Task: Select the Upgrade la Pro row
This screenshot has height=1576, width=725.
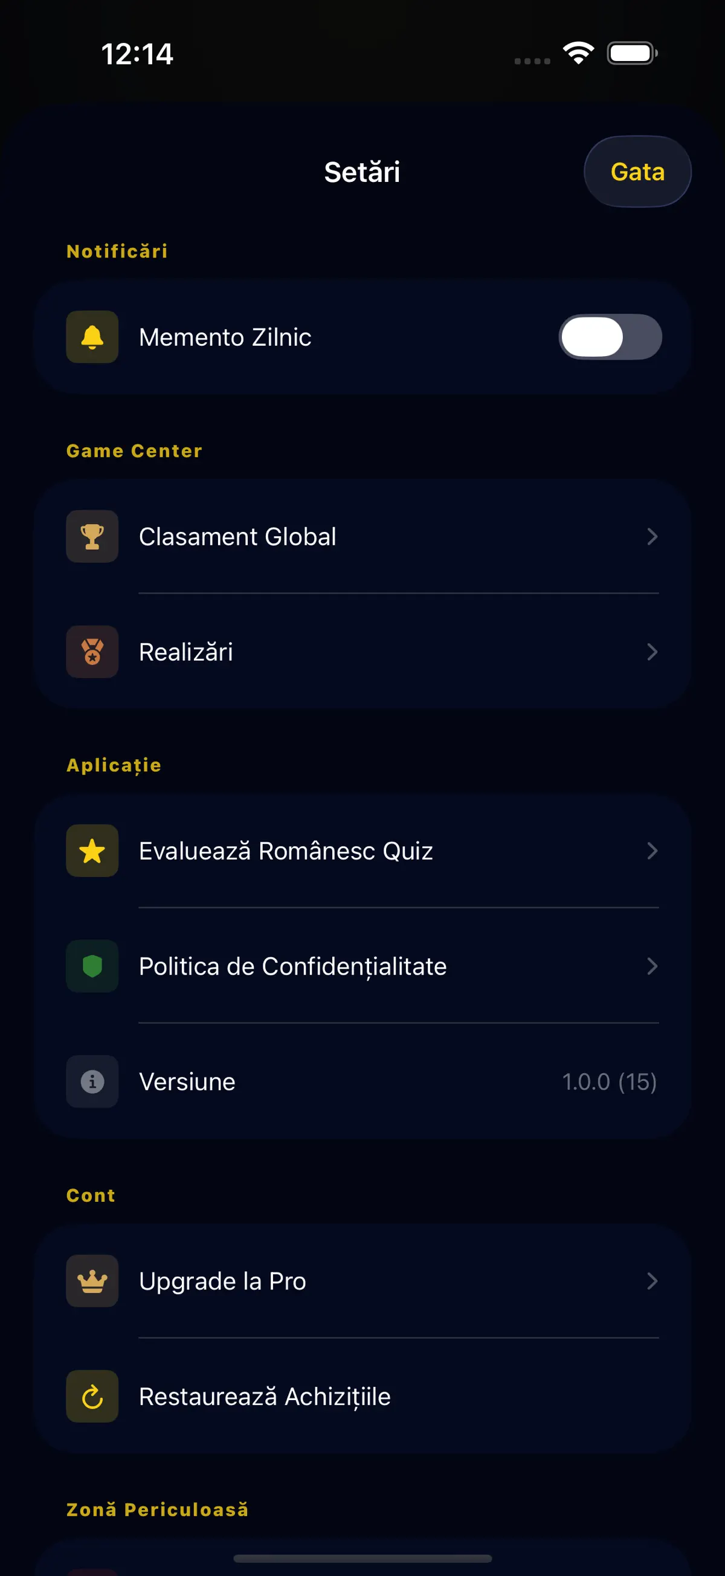Action: click(x=362, y=1280)
